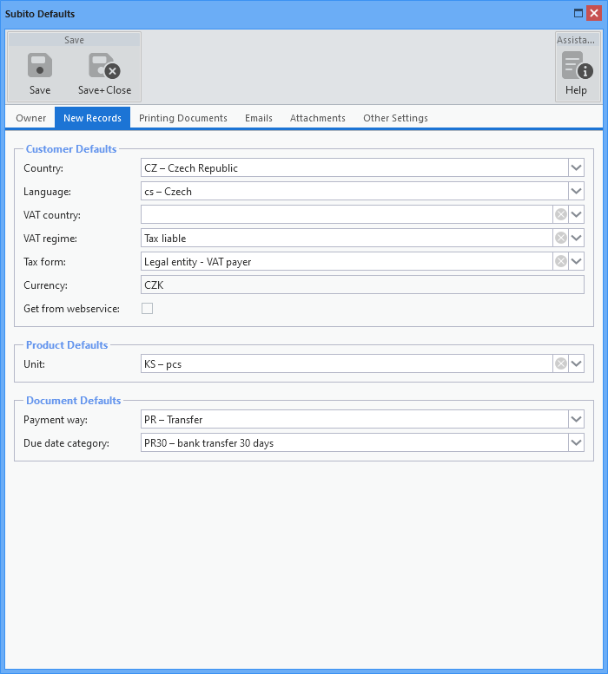
Task: Click the CZ – Czech Republic country field
Action: [x=354, y=167]
